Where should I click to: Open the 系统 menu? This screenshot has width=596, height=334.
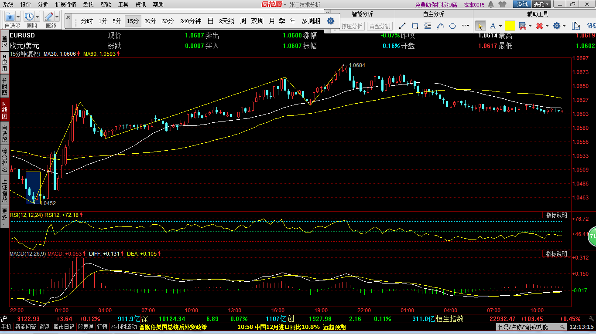[x=8, y=4]
